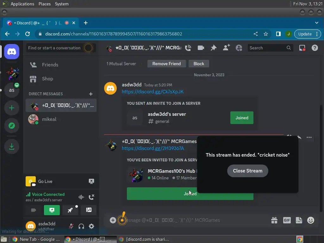The height and width of the screenshot is (243, 324).
Task: Open emoji picker
Action: click(x=311, y=220)
